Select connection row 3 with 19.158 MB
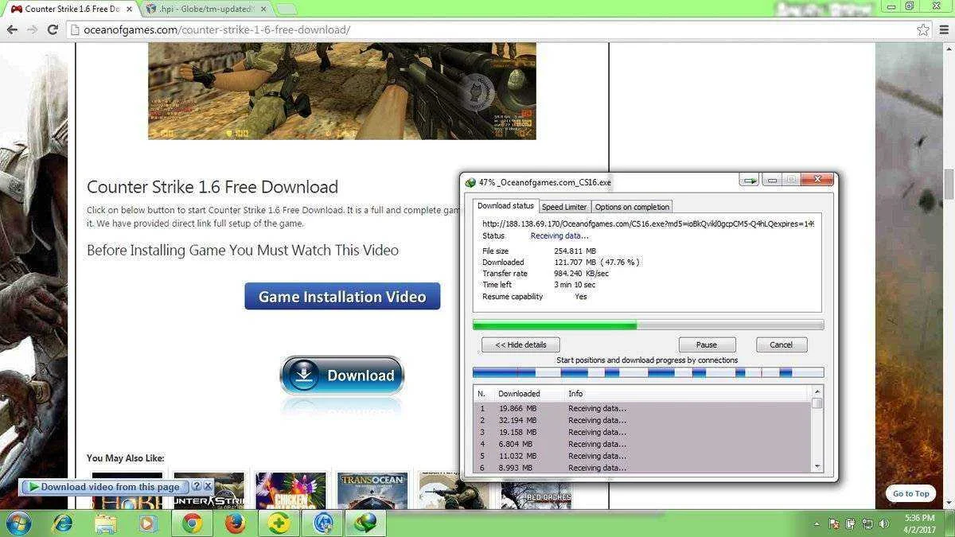The width and height of the screenshot is (955, 537). coord(641,432)
